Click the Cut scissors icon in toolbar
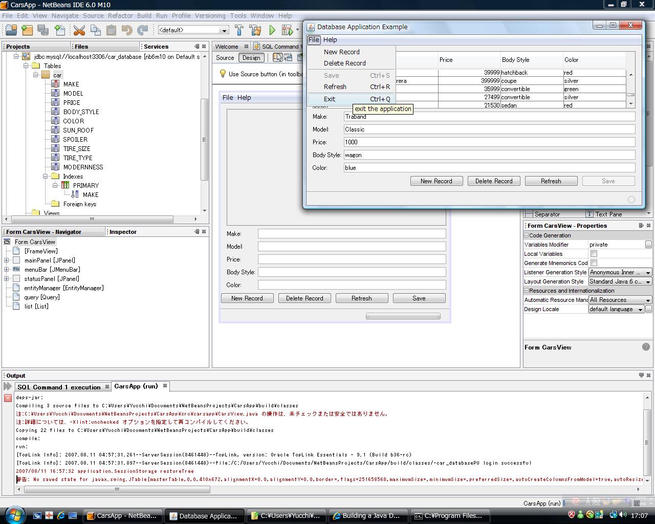 [79, 30]
